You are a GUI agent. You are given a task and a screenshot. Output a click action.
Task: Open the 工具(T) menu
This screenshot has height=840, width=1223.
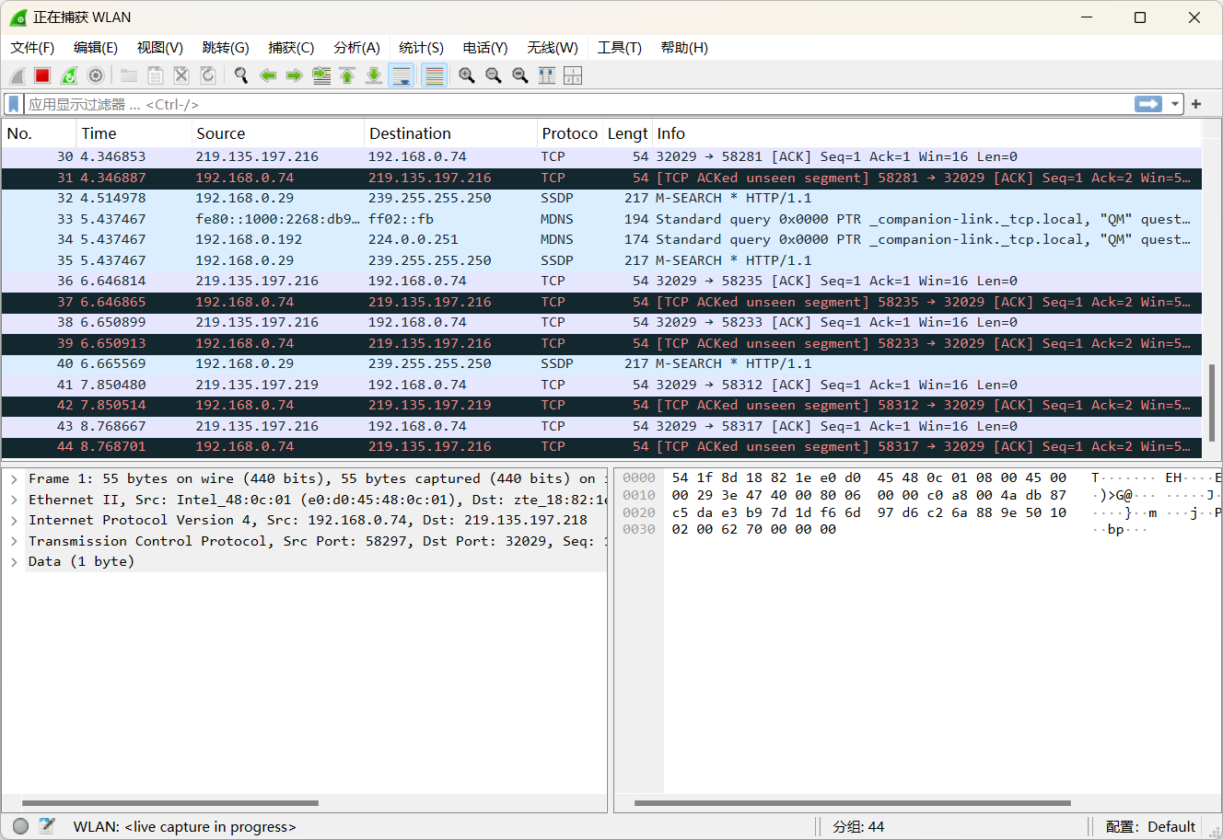(x=620, y=48)
